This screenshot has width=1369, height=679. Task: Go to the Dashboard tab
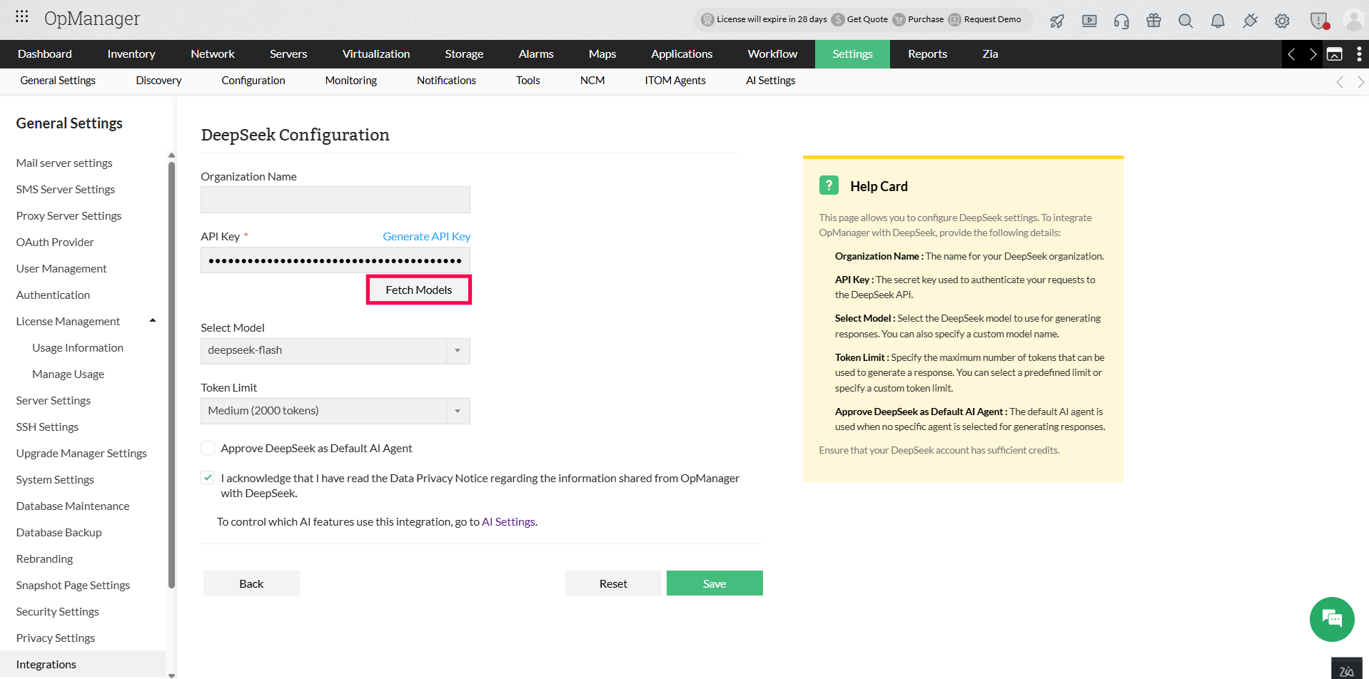click(x=45, y=54)
